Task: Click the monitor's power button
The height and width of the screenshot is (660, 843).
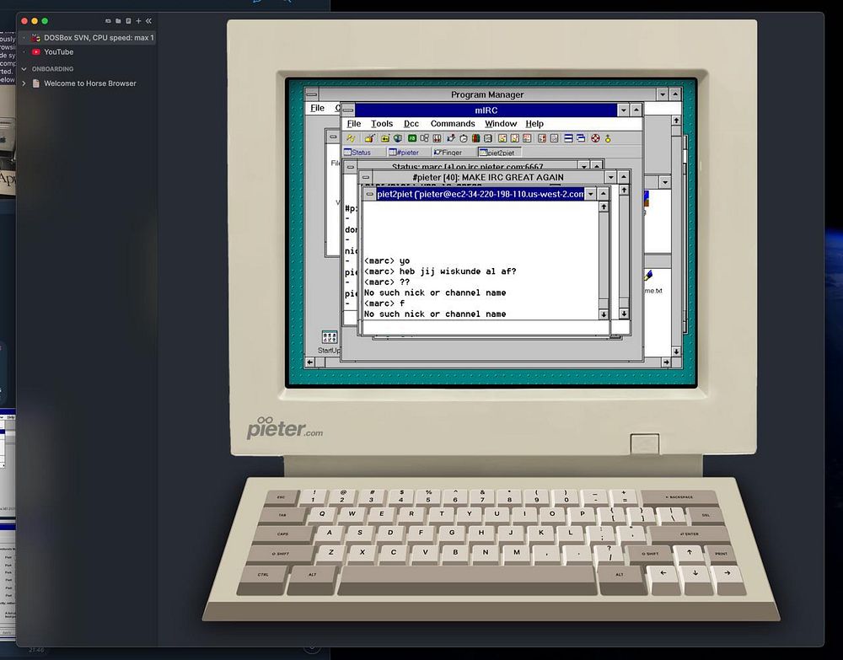Action: tap(645, 444)
